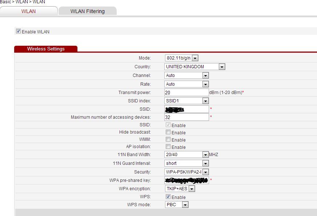317x216 pixels.
Task: Enable the AP isolation checkbox
Action: [168, 147]
